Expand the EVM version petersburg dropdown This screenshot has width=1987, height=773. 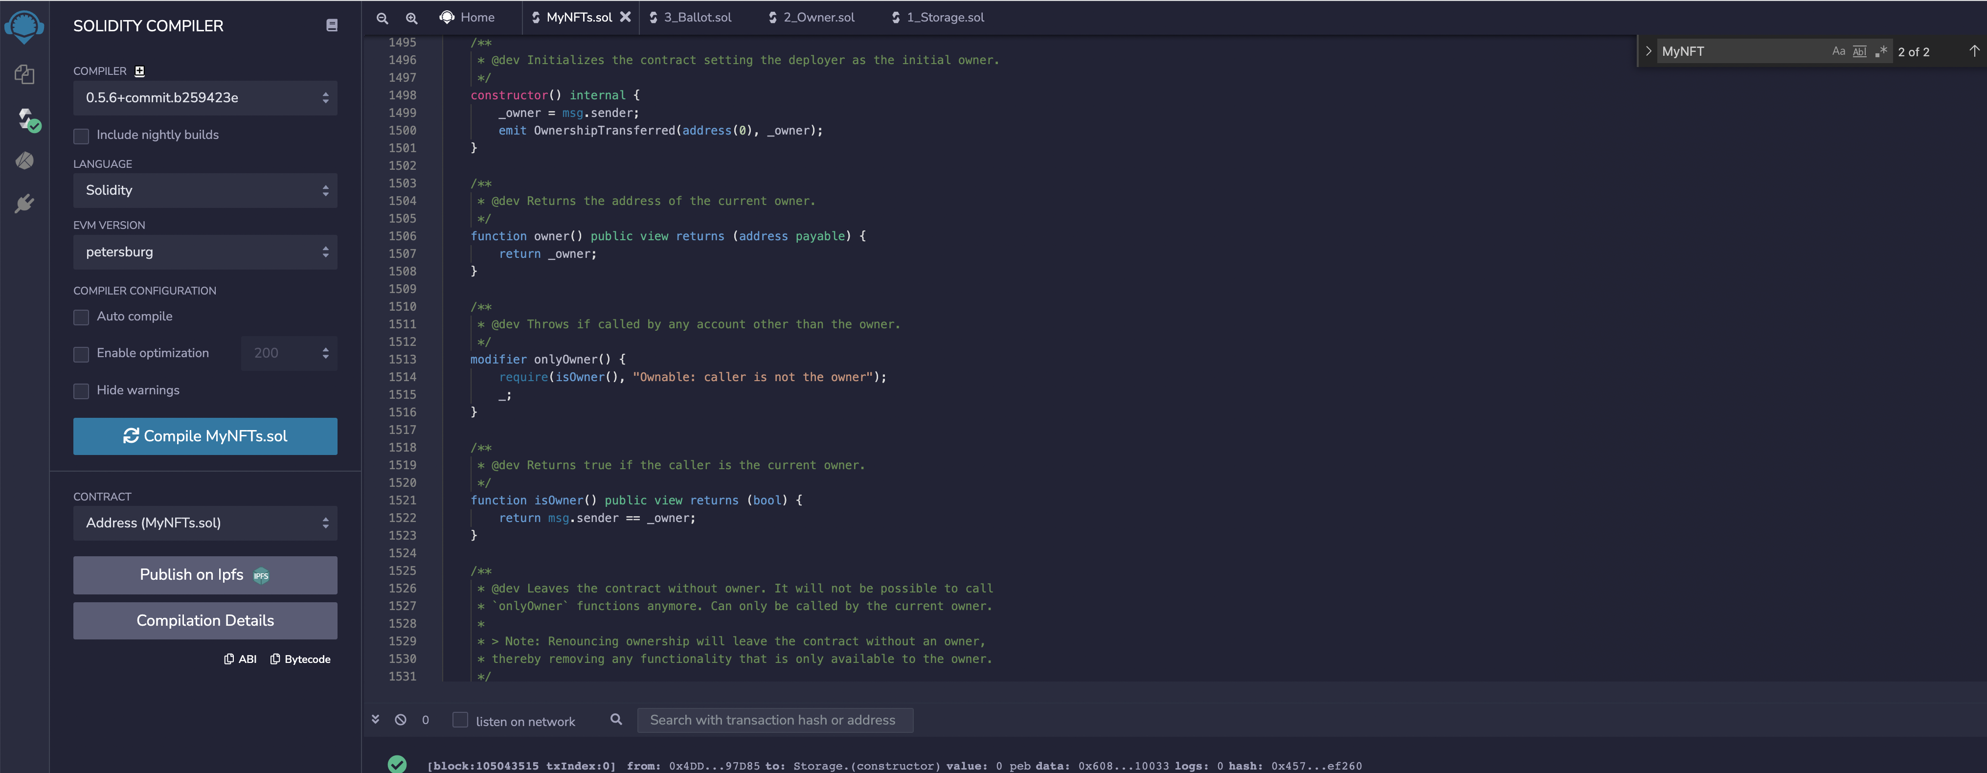(x=205, y=252)
